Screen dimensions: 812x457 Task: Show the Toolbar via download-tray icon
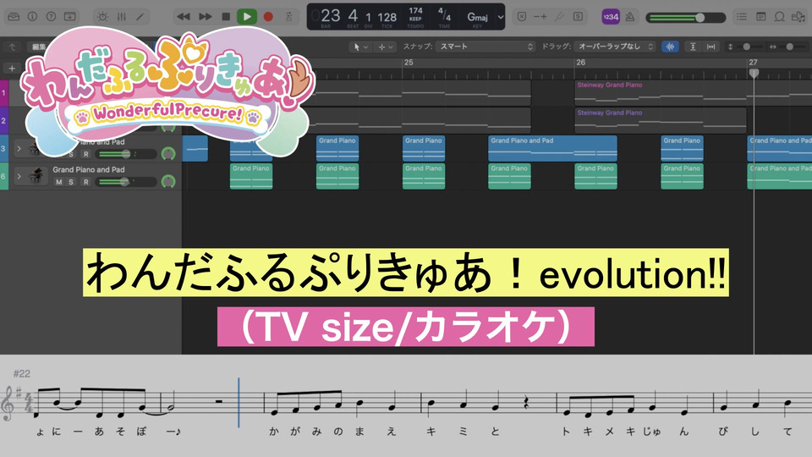[69, 17]
